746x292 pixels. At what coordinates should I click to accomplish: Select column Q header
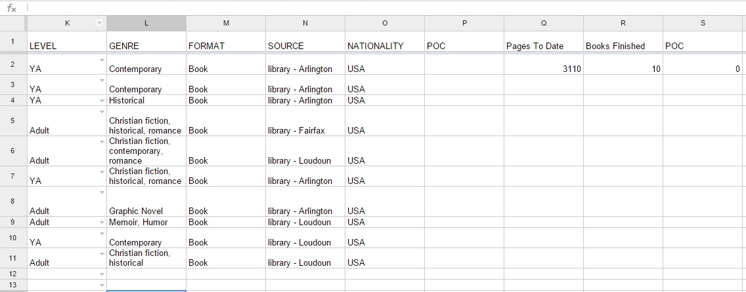tap(544, 23)
